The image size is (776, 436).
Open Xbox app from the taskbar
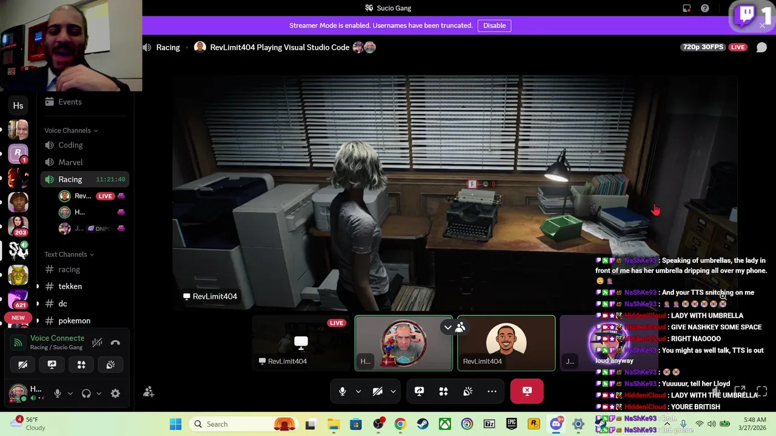pos(445,424)
